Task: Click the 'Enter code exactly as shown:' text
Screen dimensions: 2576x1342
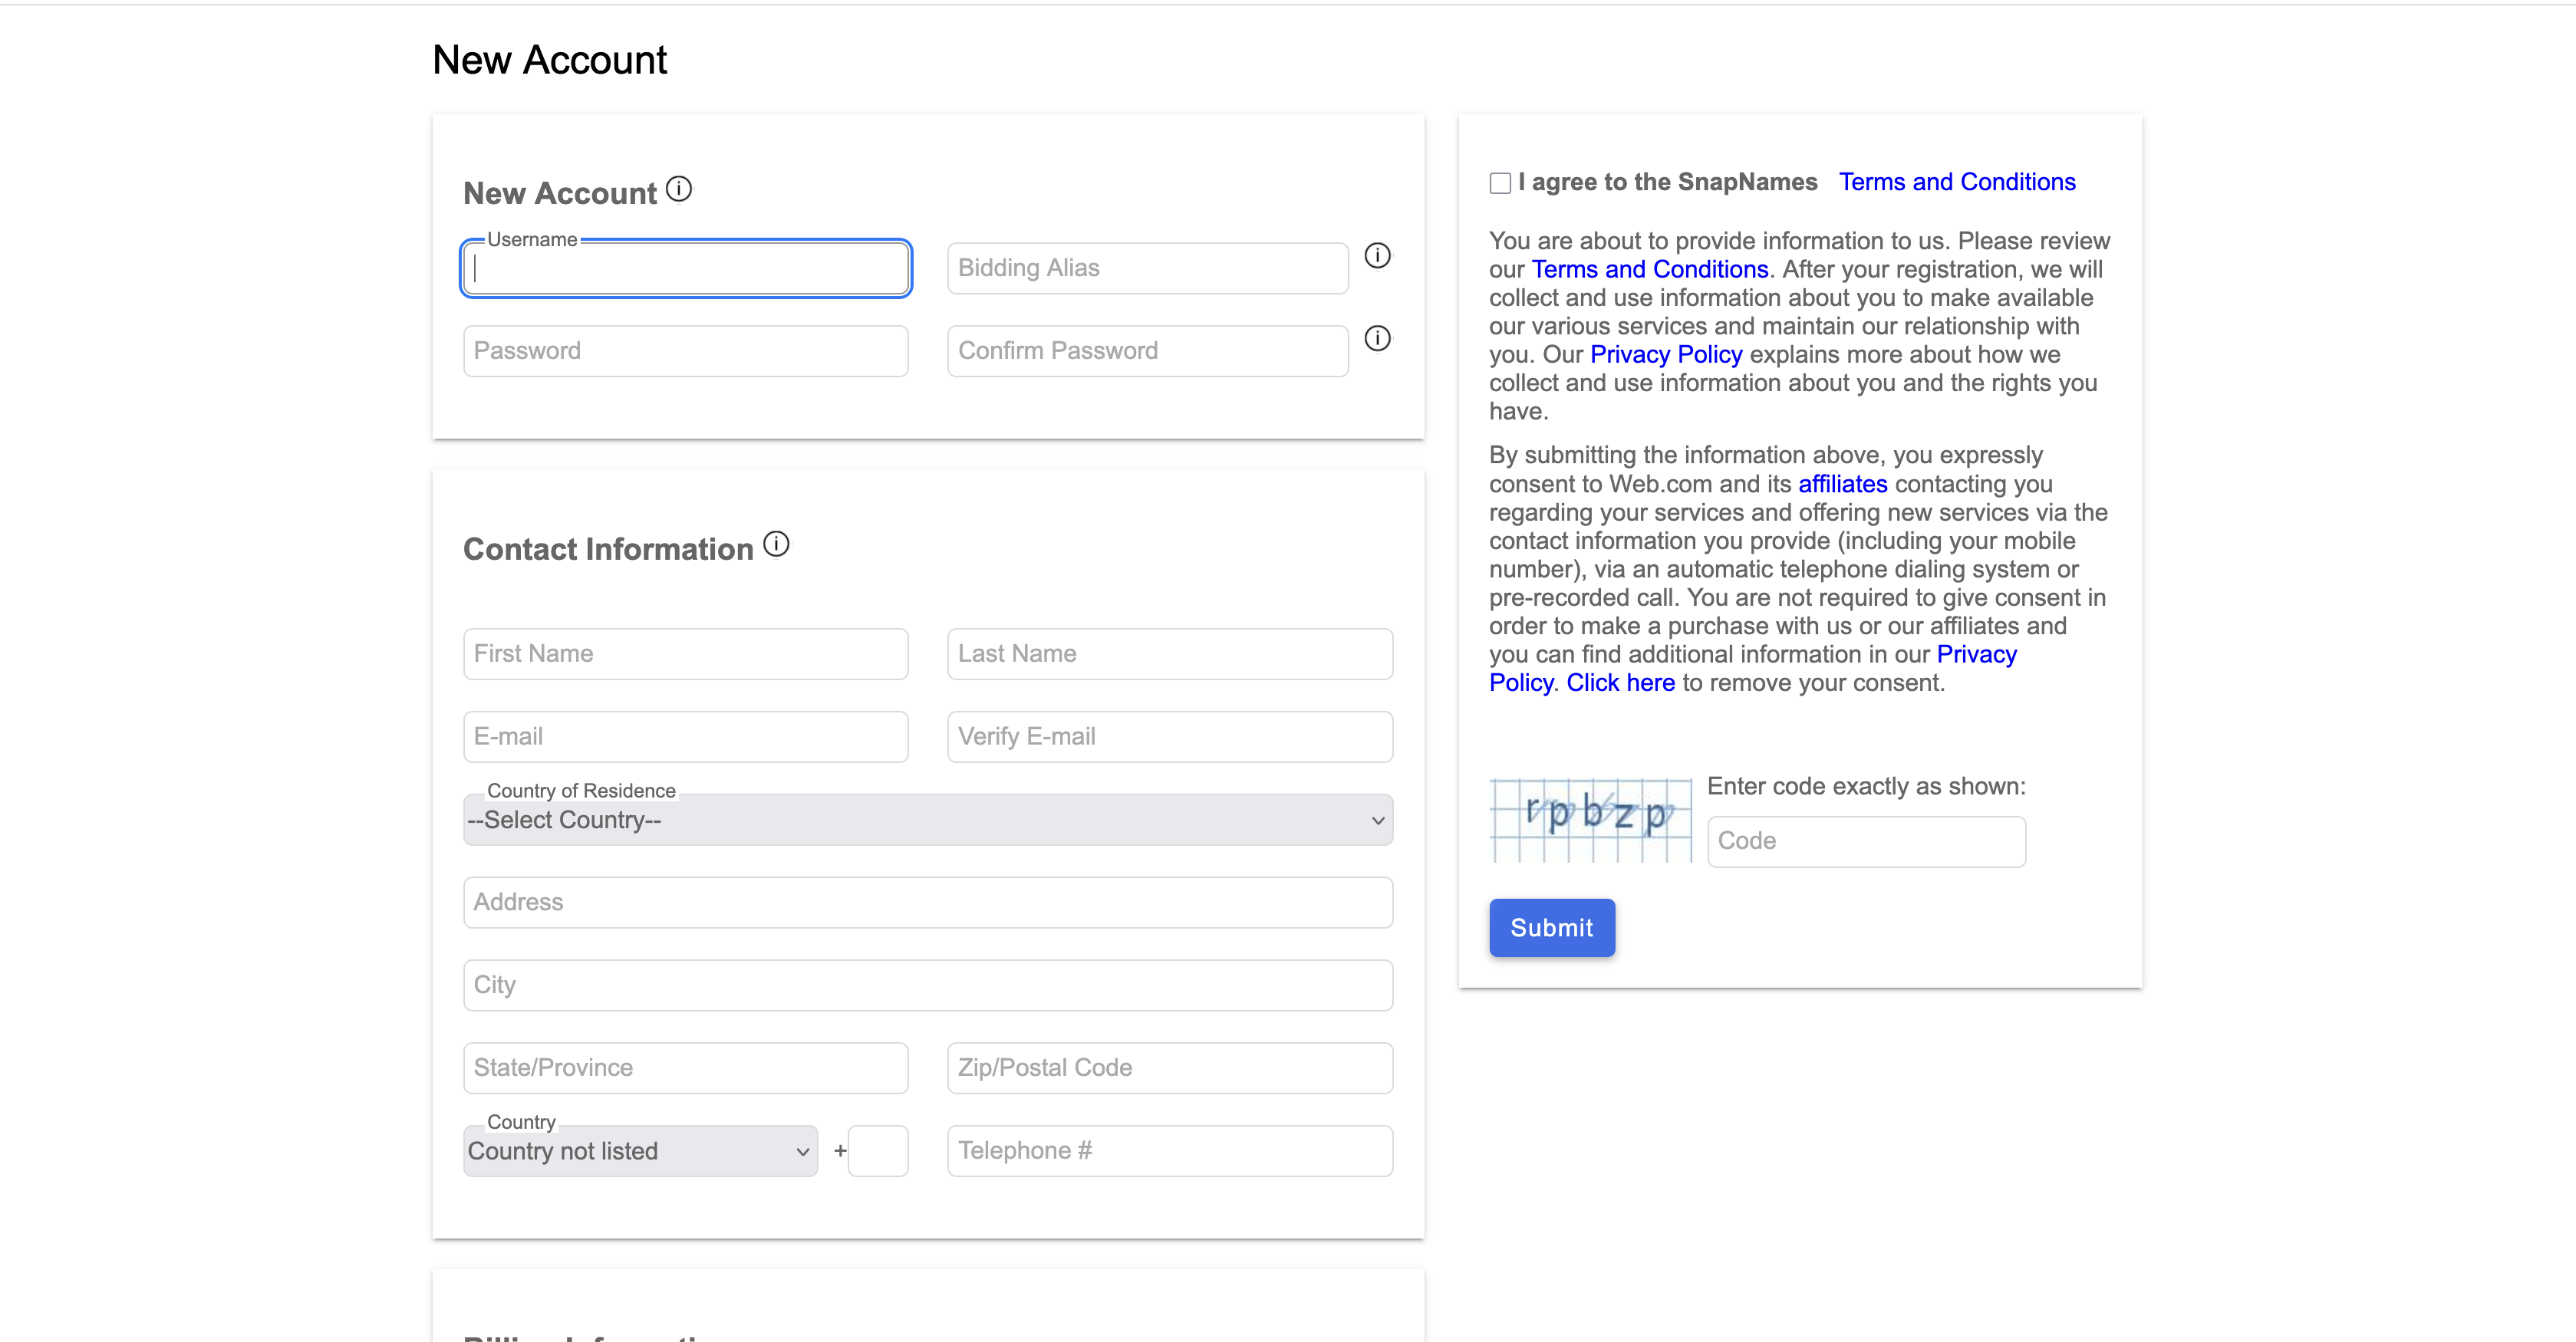Action: click(1866, 787)
